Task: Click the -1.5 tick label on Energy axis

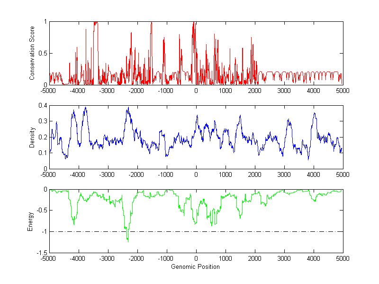Action: coord(41,253)
